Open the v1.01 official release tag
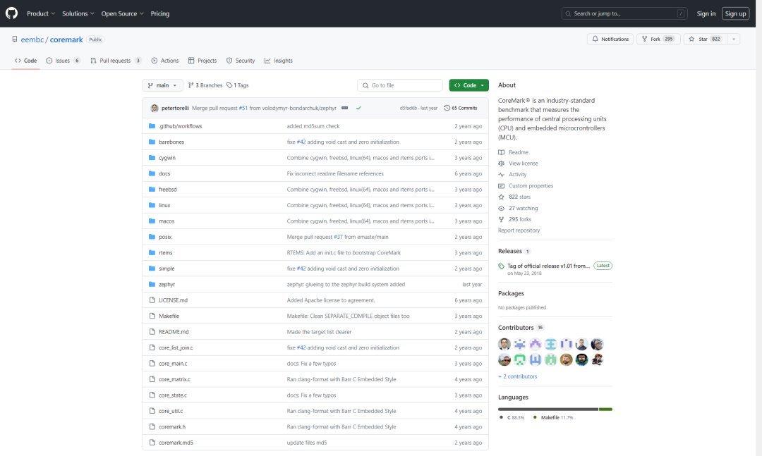Screen dimensions: 762x456 pos(548,266)
